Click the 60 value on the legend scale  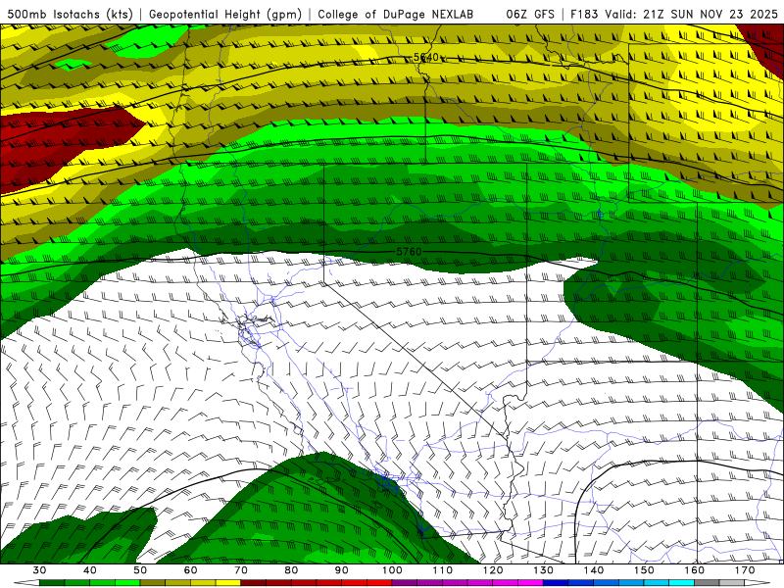[x=191, y=570]
